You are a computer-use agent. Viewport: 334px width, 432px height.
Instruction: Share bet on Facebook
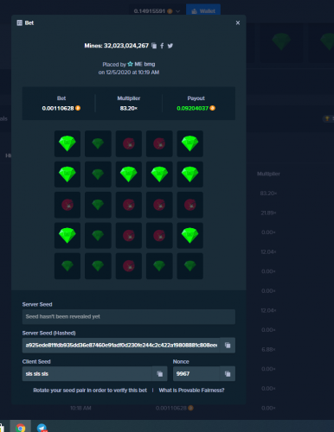(162, 46)
